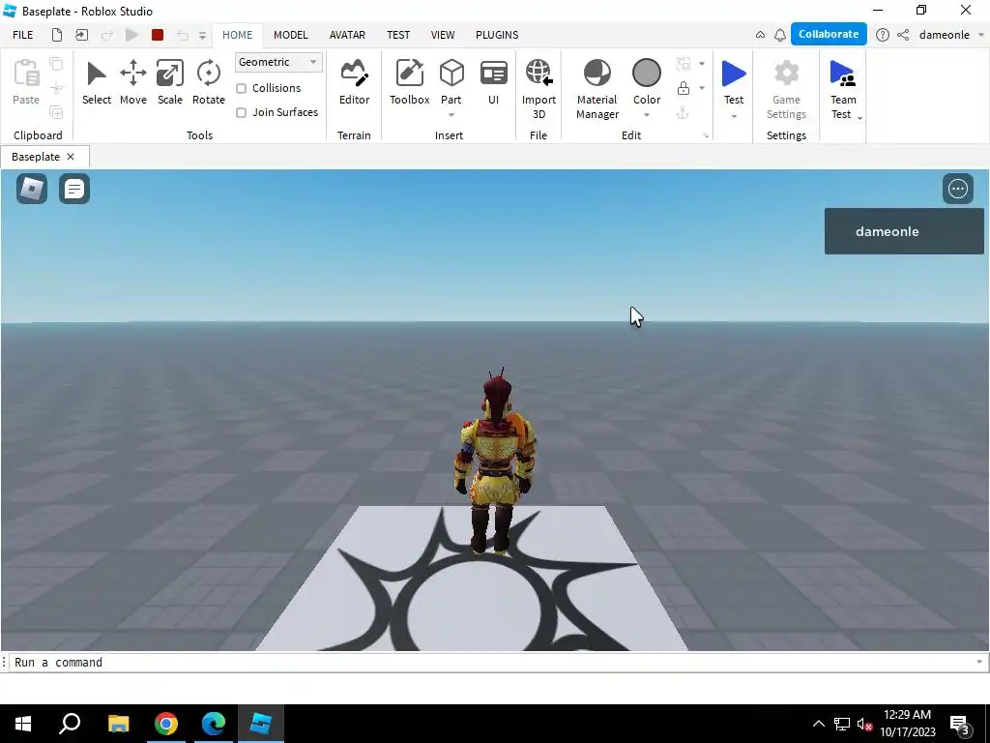
Task: Click the Anchor icon
Action: click(683, 112)
